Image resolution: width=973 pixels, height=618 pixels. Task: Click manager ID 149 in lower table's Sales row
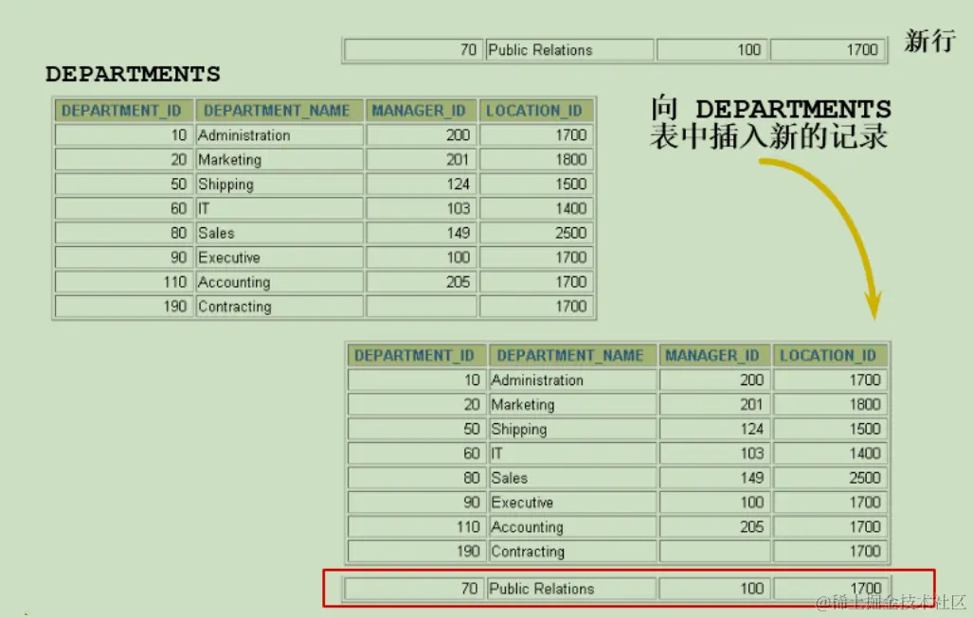751,479
